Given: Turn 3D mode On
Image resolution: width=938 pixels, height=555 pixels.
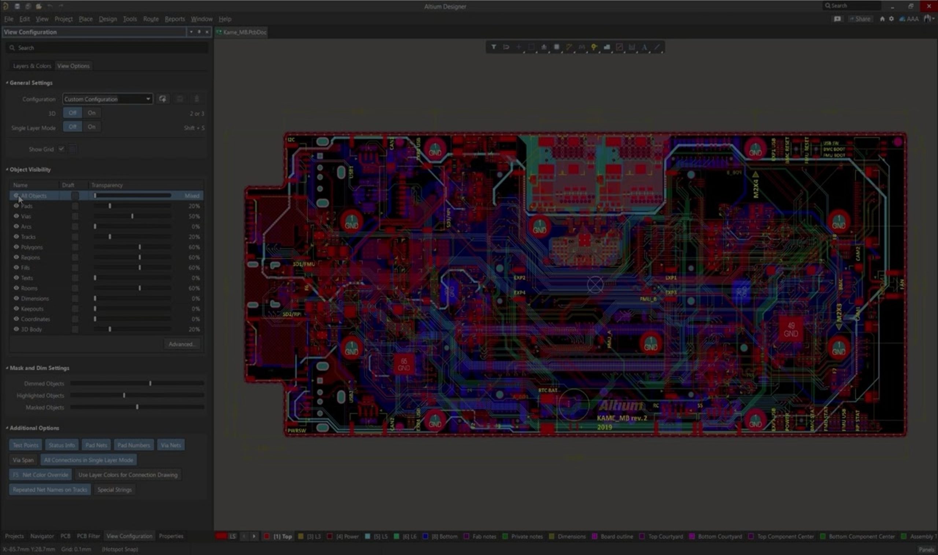Looking at the screenshot, I should (x=92, y=113).
